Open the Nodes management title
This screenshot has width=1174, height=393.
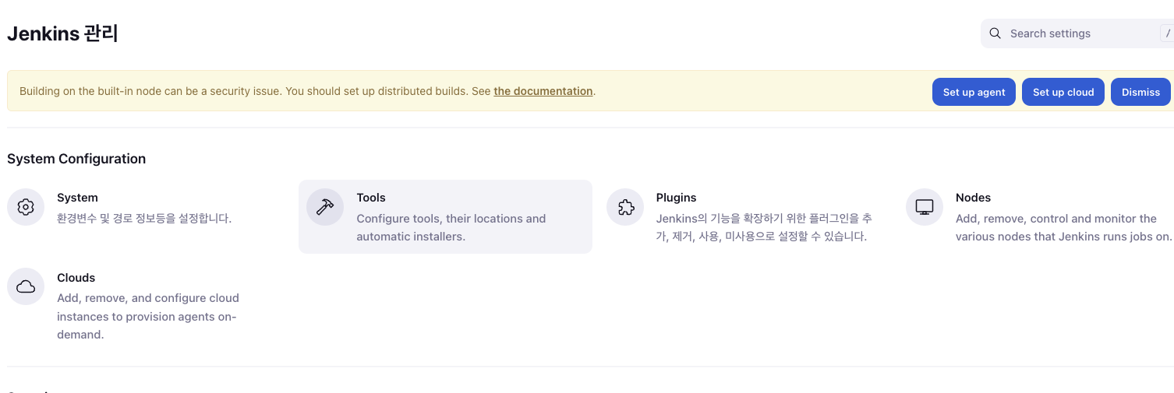point(973,198)
